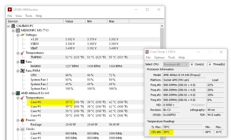
Task: Collapse the AMD Athlon II X4 640 node
Action: [13, 93]
